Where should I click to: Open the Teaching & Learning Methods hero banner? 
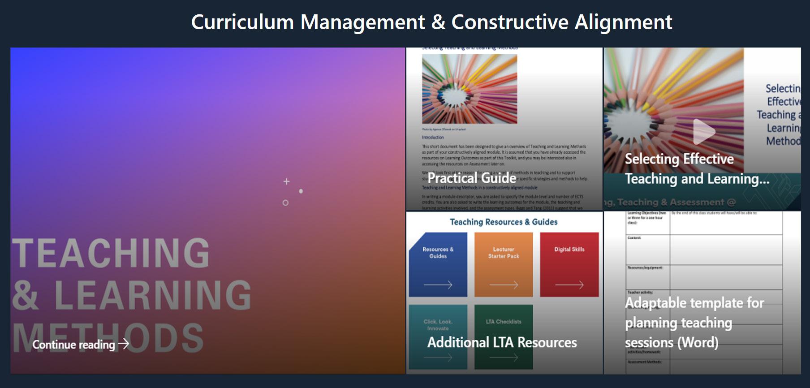pyautogui.click(x=208, y=211)
